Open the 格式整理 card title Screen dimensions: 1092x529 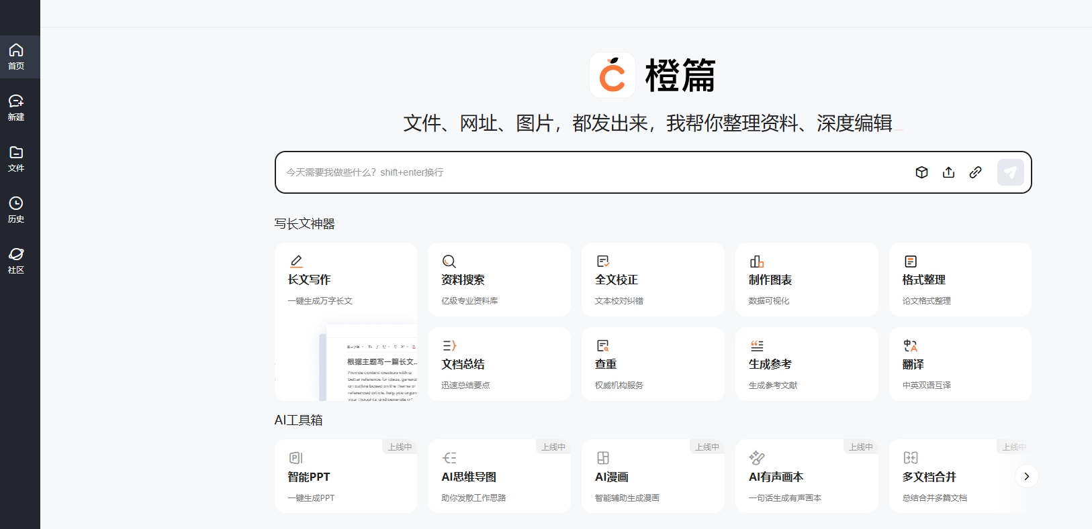click(924, 280)
